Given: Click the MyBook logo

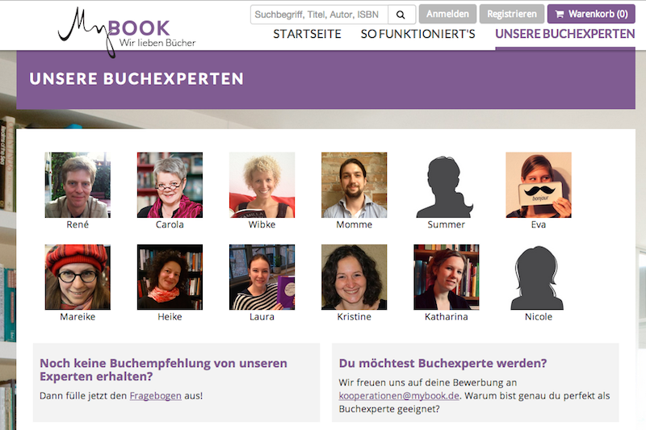Looking at the screenshot, I should click(x=127, y=32).
